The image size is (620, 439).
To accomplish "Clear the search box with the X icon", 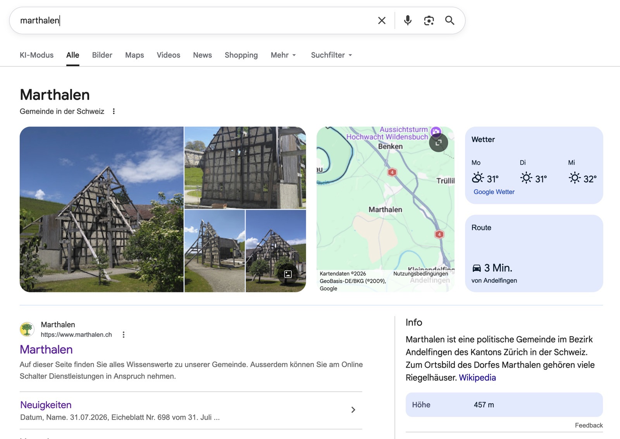I will [382, 21].
